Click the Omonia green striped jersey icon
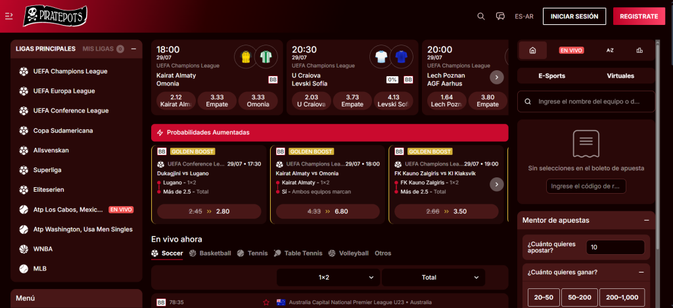Viewport: 673px width, 308px height. pyautogui.click(x=266, y=56)
